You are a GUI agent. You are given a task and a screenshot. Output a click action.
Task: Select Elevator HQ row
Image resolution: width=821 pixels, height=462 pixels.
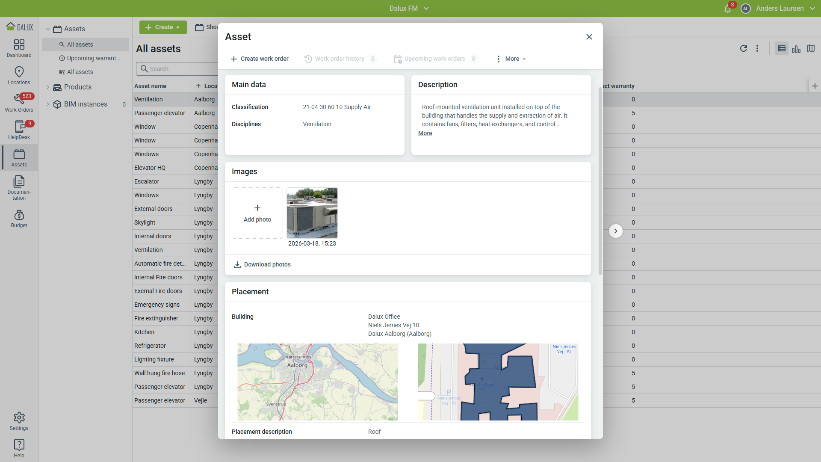(175, 168)
